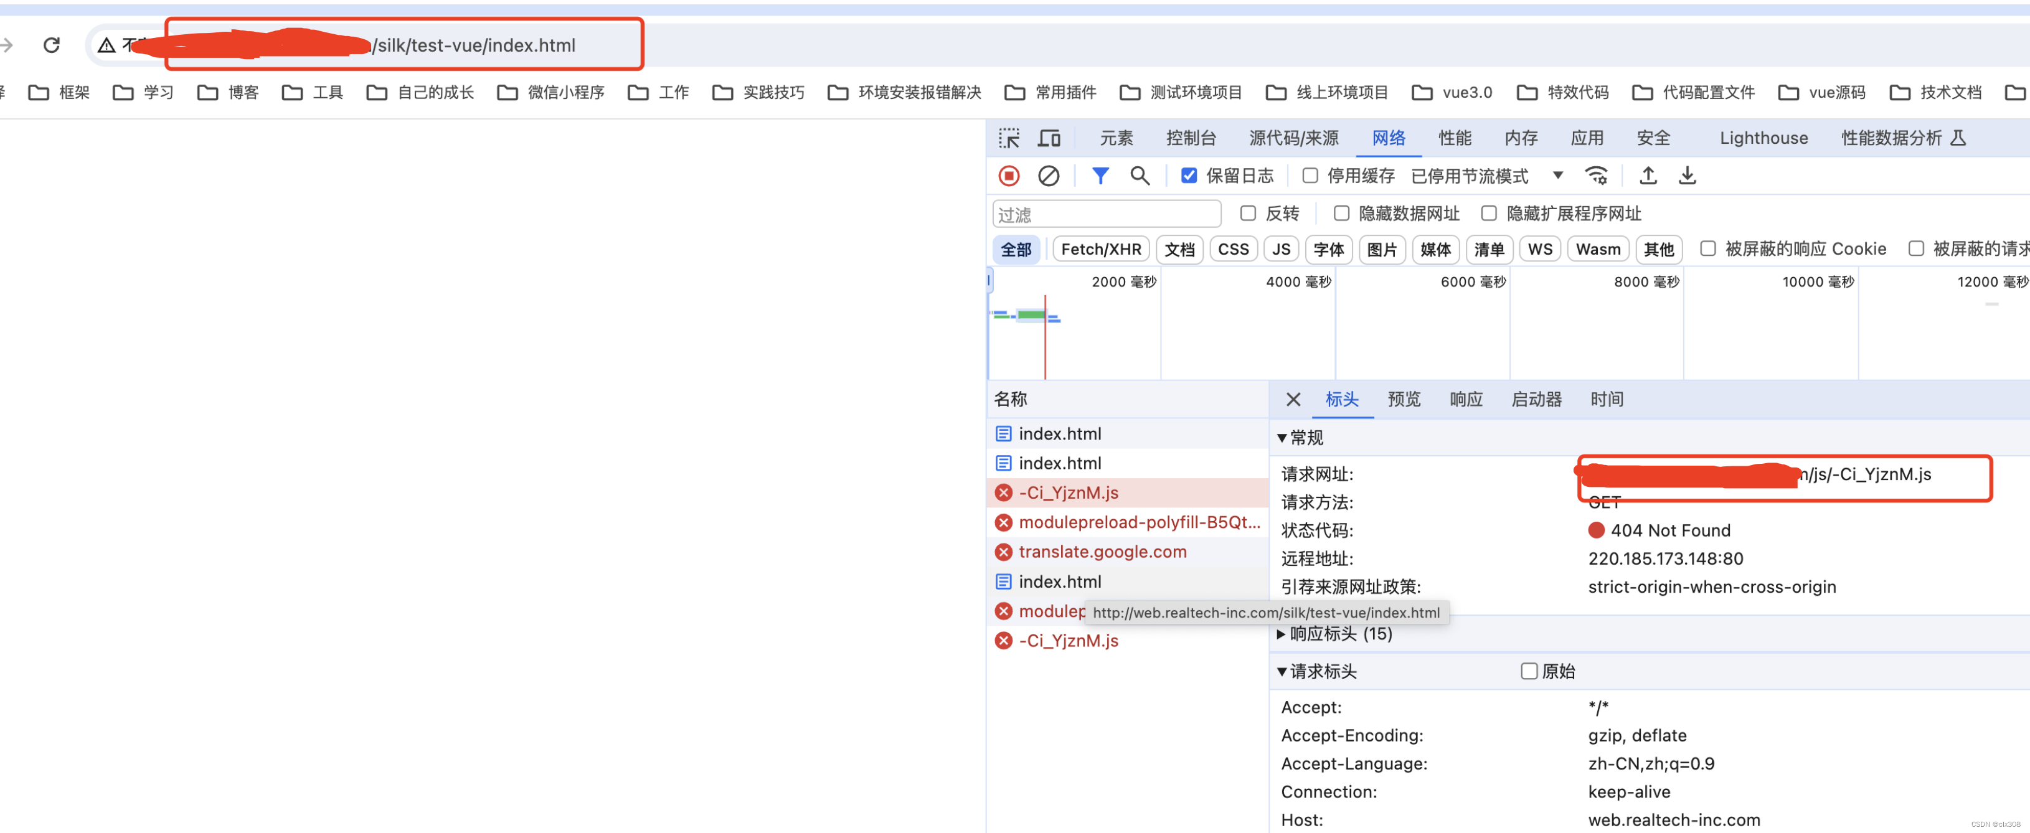Open the Lighthouse tab

[x=1763, y=138]
